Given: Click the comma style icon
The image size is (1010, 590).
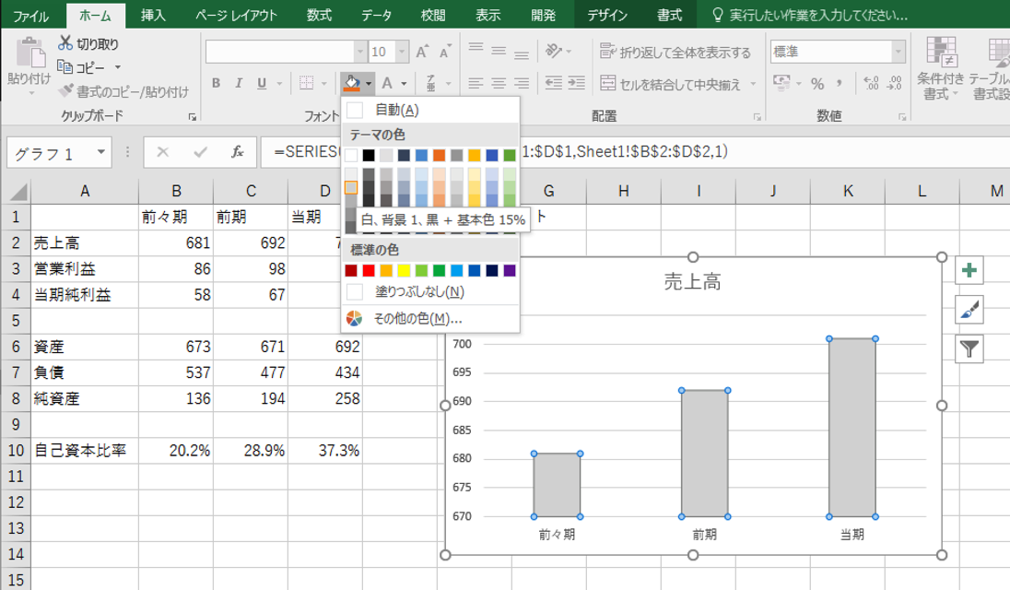Looking at the screenshot, I should pos(840,82).
